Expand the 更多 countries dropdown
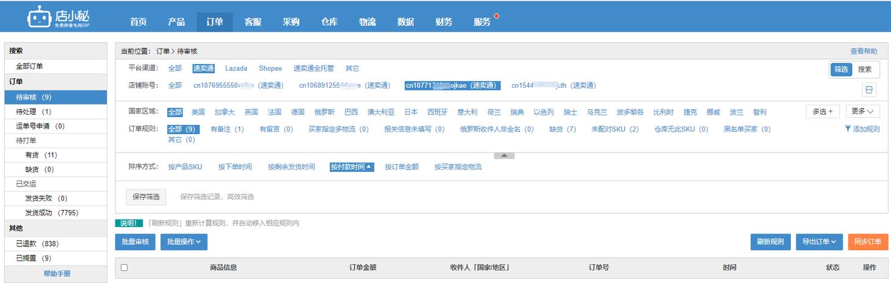Image resolution: width=891 pixels, height=305 pixels. tap(862, 112)
